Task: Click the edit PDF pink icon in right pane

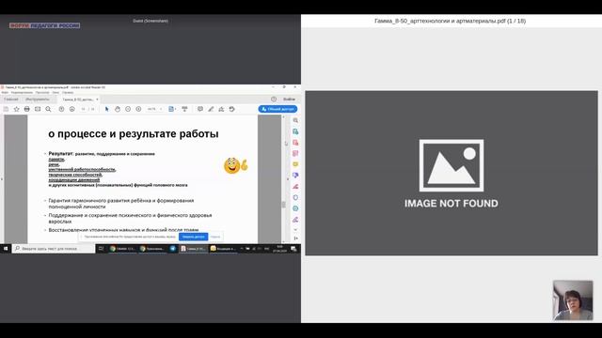Action: pyautogui.click(x=295, y=153)
